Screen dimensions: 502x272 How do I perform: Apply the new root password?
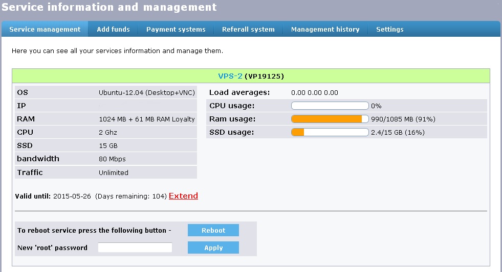213,248
